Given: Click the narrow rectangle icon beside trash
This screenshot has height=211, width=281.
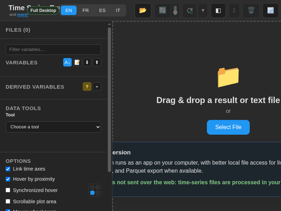Looking at the screenshot, I should pos(234,11).
